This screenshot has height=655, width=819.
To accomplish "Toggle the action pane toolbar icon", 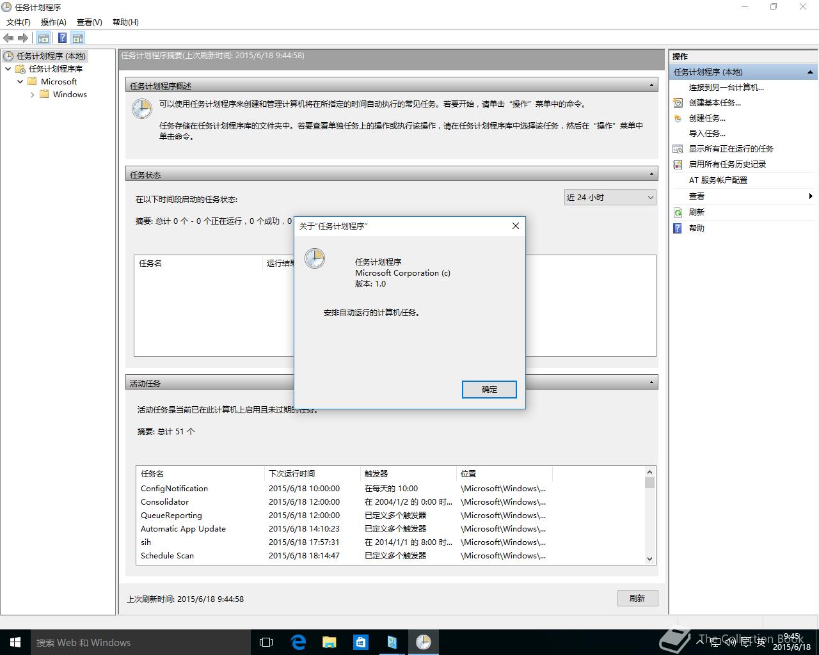I will tap(78, 38).
